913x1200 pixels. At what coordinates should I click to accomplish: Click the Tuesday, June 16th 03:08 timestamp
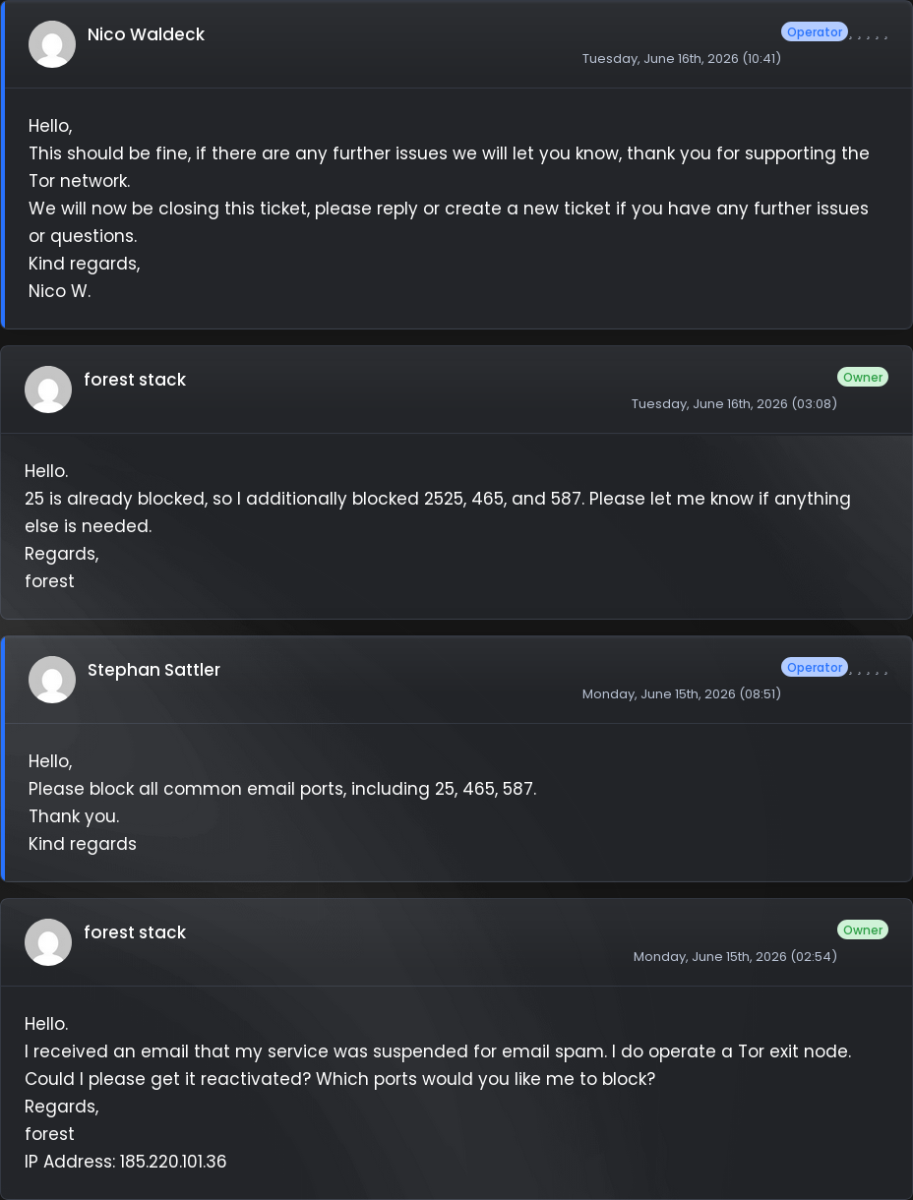coord(734,403)
